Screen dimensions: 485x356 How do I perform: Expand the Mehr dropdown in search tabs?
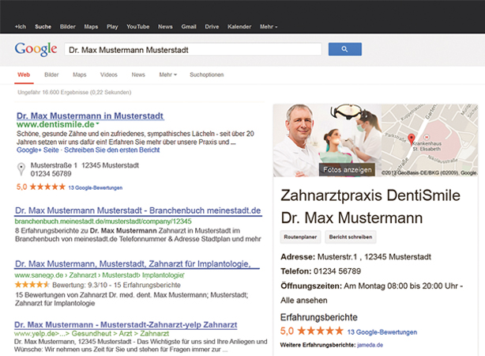click(168, 74)
